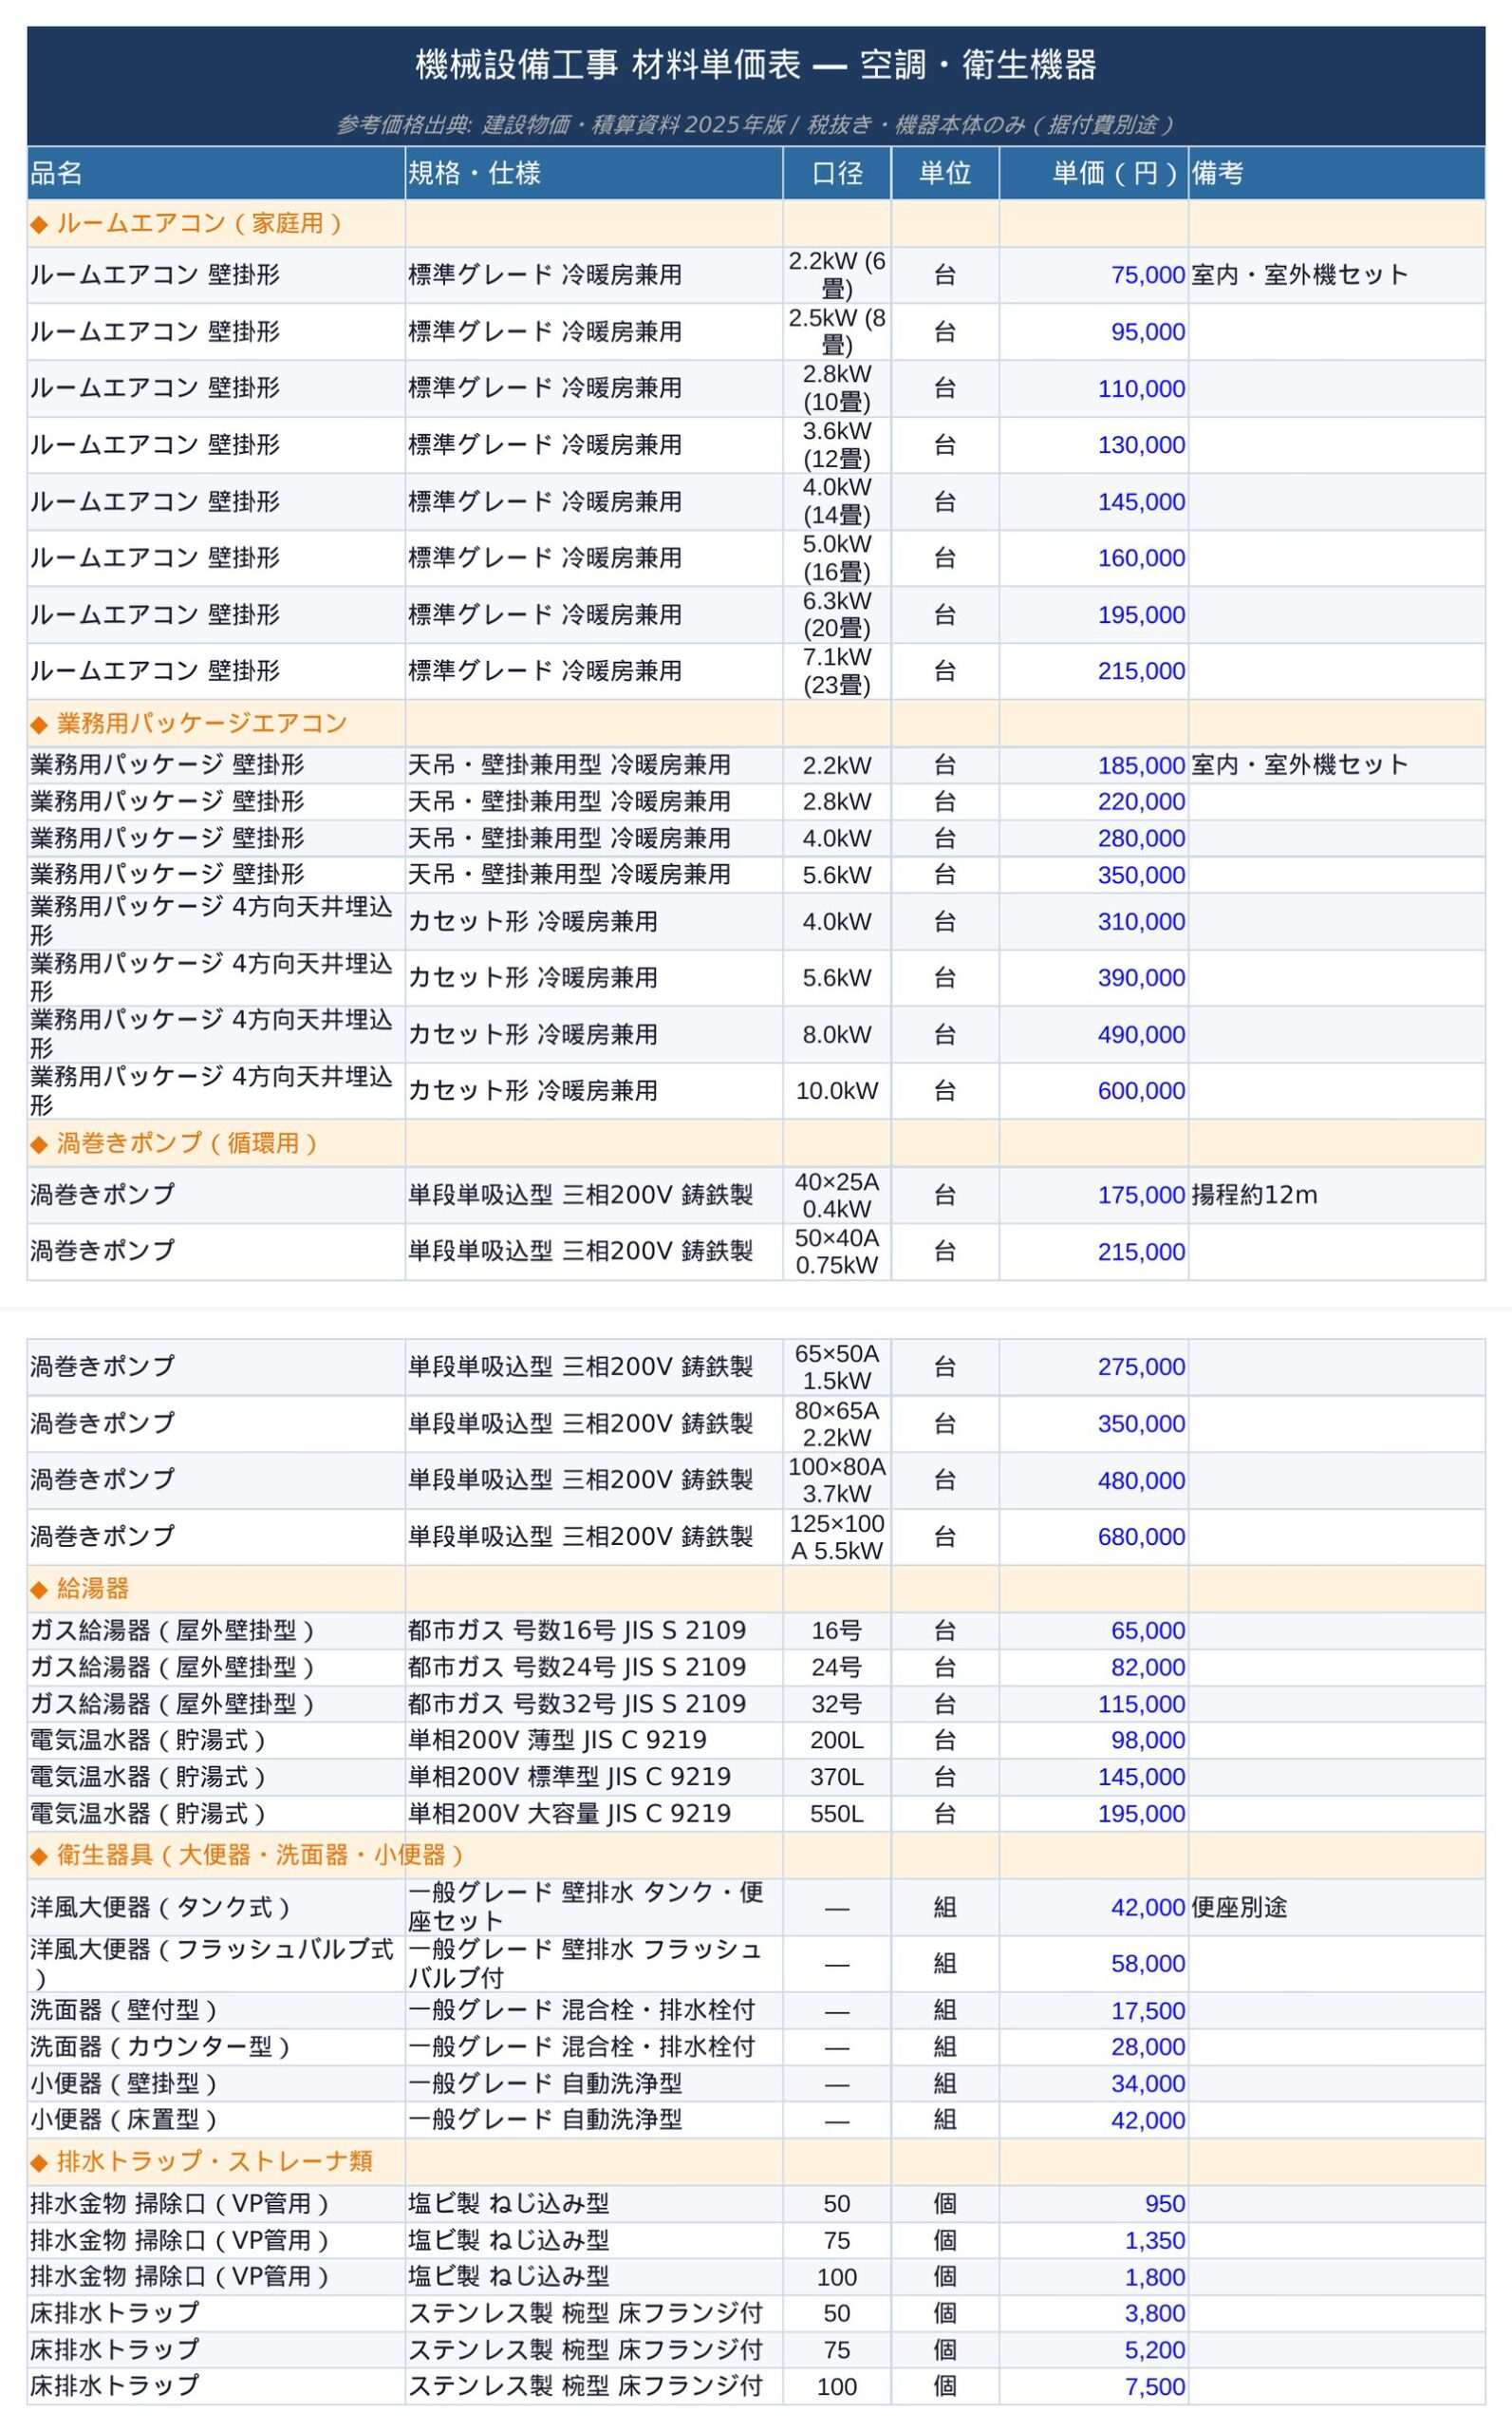1512x2431 pixels.
Task: Click the 揚程約12m remark cell
Action: click(x=1254, y=1195)
